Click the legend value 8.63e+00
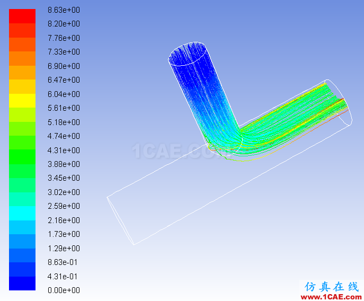Image resolution: width=364 pixels, height=301 pixels. pyautogui.click(x=64, y=10)
